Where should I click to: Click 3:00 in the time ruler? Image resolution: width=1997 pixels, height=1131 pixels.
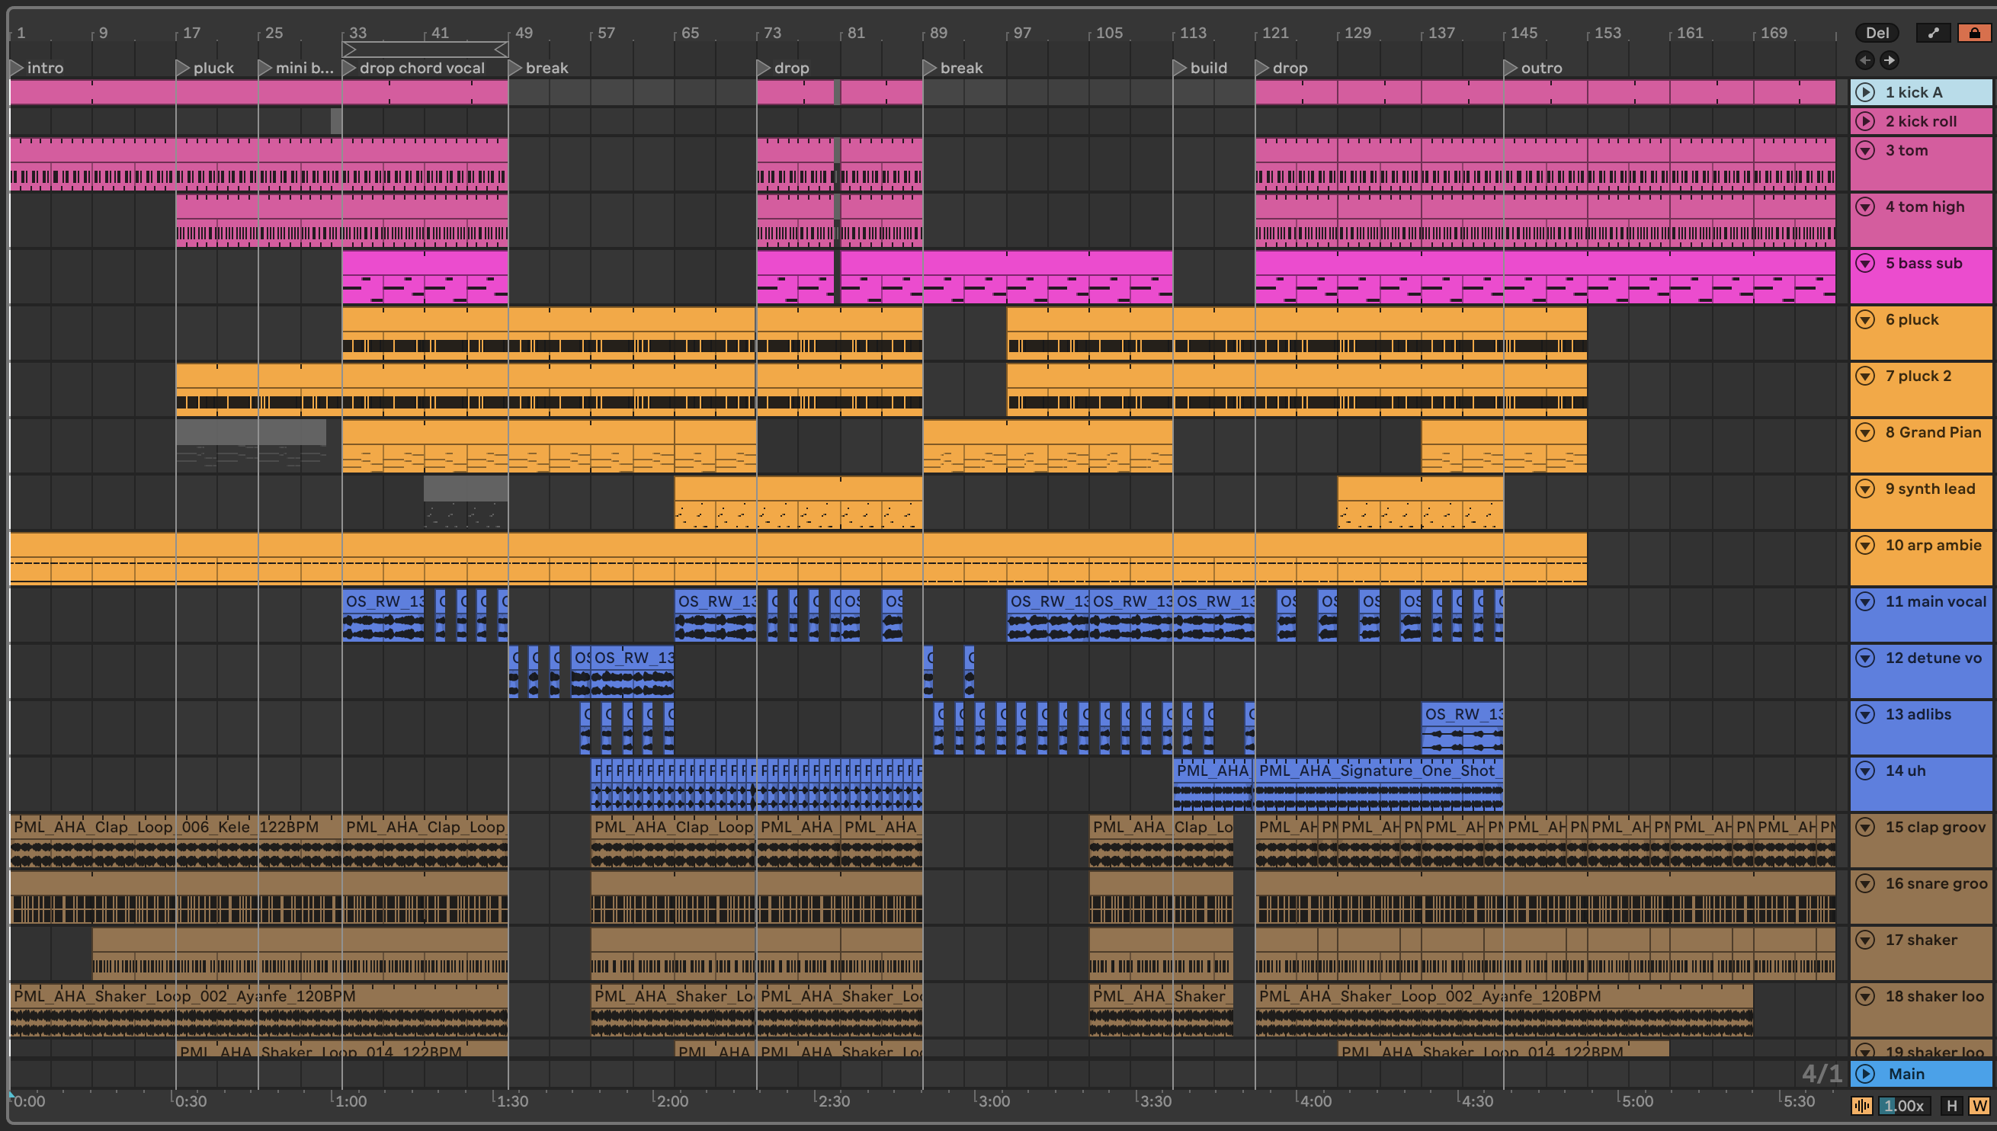click(x=992, y=1101)
